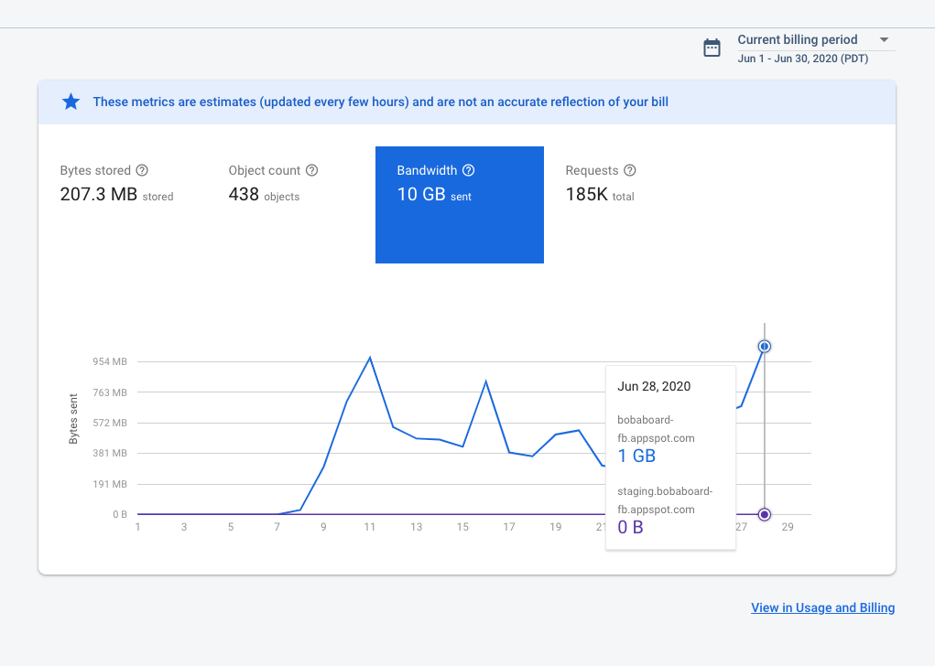Click the help icon next to Bandwidth

[468, 170]
